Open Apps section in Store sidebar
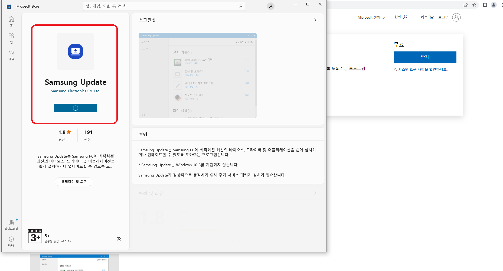The width and height of the screenshot is (503, 271). tap(11, 38)
